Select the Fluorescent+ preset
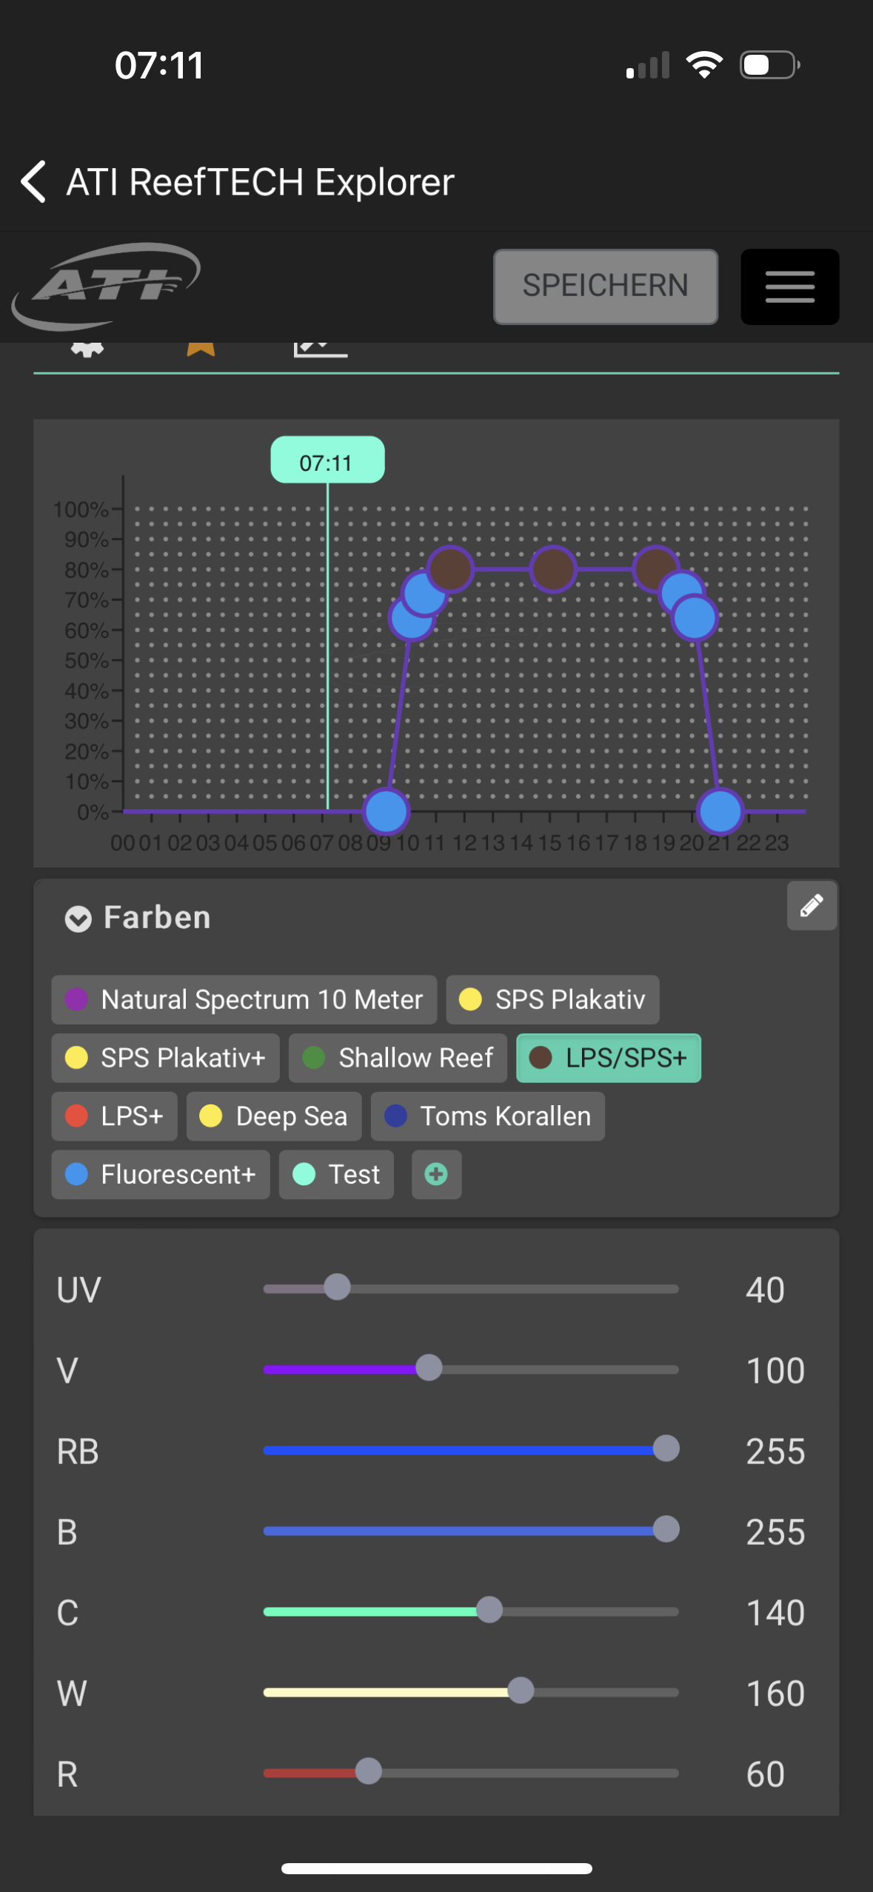This screenshot has height=1892, width=873. pyautogui.click(x=160, y=1174)
